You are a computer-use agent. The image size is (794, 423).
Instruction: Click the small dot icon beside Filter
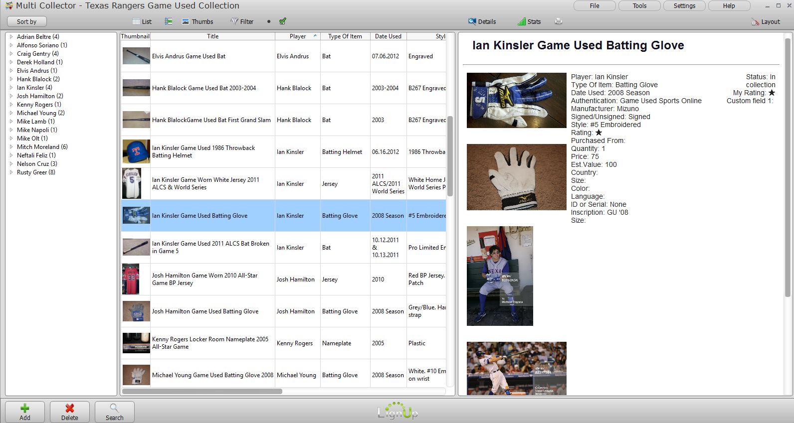tap(269, 21)
